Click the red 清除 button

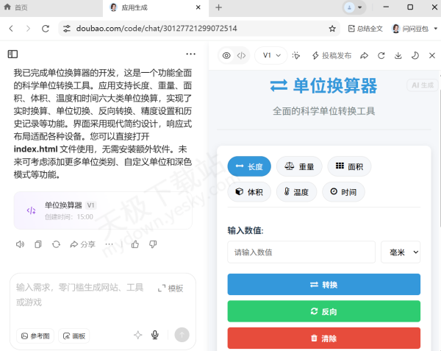[323, 338]
